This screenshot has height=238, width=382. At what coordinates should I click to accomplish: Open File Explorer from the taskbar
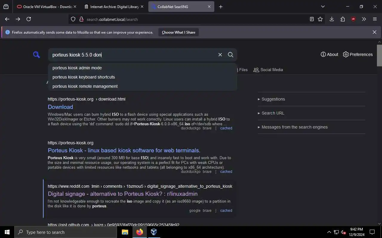[125, 232]
